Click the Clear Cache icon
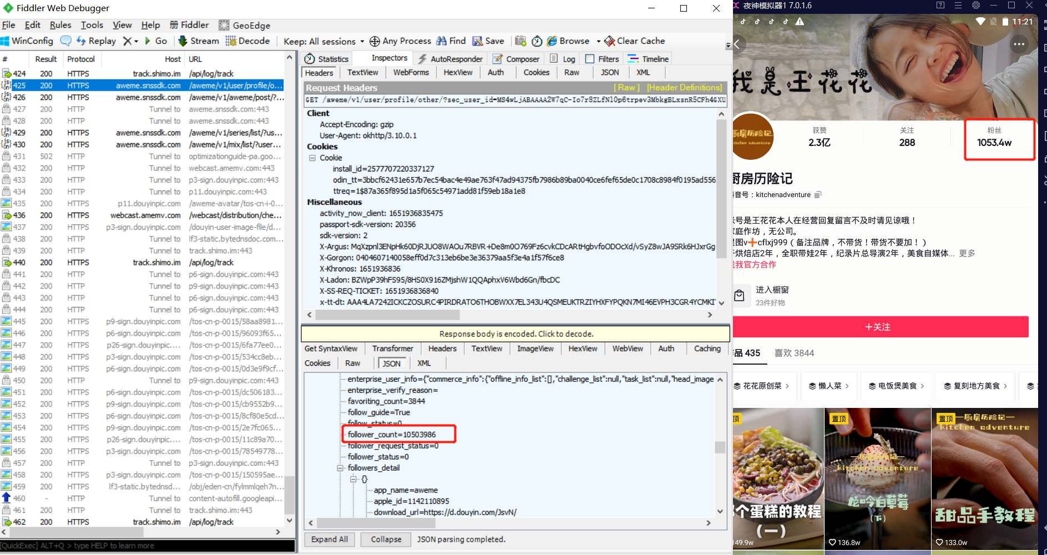 pos(610,41)
